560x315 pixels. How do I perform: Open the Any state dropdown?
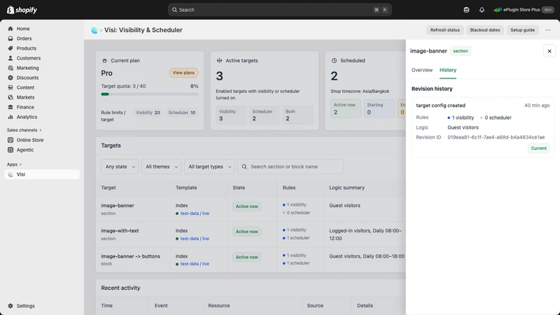click(120, 167)
